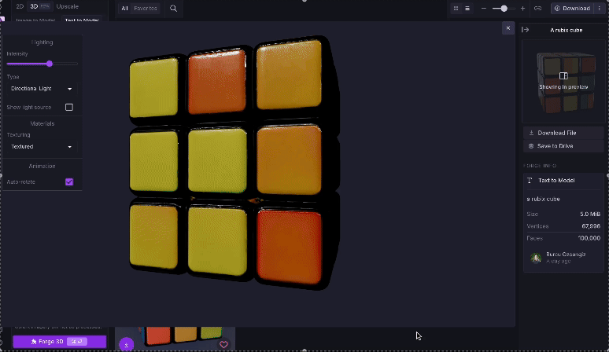This screenshot has width=609, height=352.
Task: Switch to grid view layout
Action: tap(456, 8)
